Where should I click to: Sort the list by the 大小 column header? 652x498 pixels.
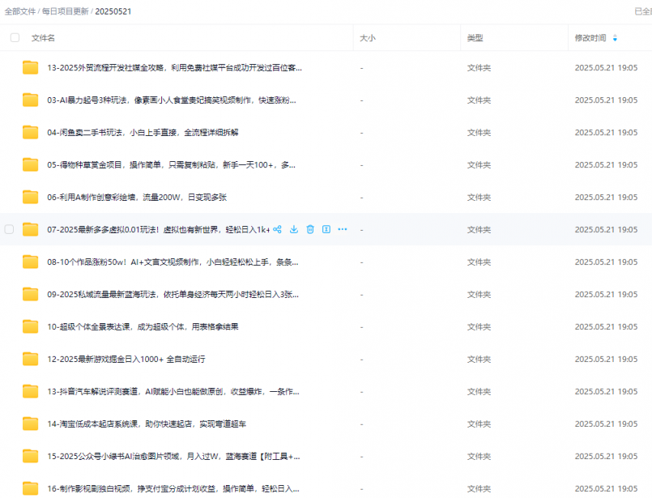pyautogui.click(x=368, y=38)
